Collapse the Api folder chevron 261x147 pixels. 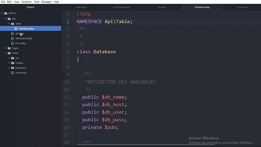[5, 19]
